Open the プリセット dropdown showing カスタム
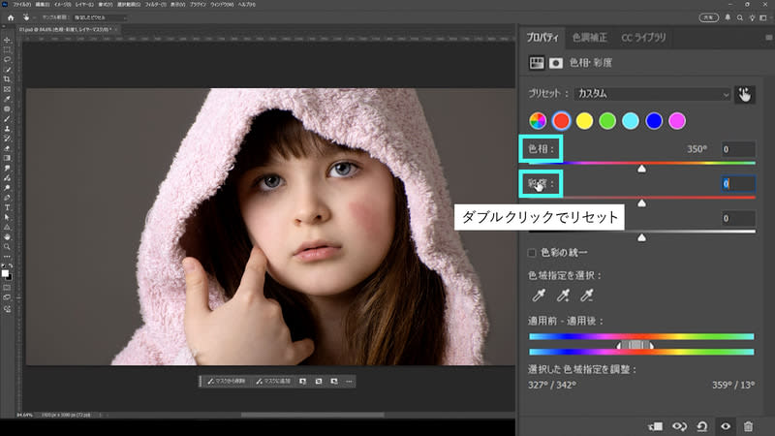The image size is (775, 436). tap(651, 94)
